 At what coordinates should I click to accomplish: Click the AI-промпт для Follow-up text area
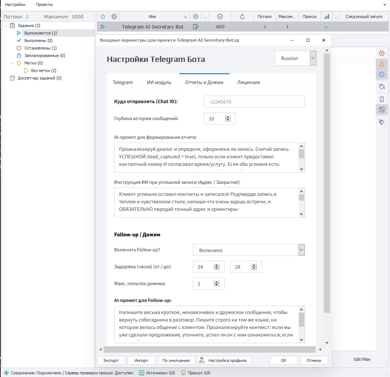(210, 324)
